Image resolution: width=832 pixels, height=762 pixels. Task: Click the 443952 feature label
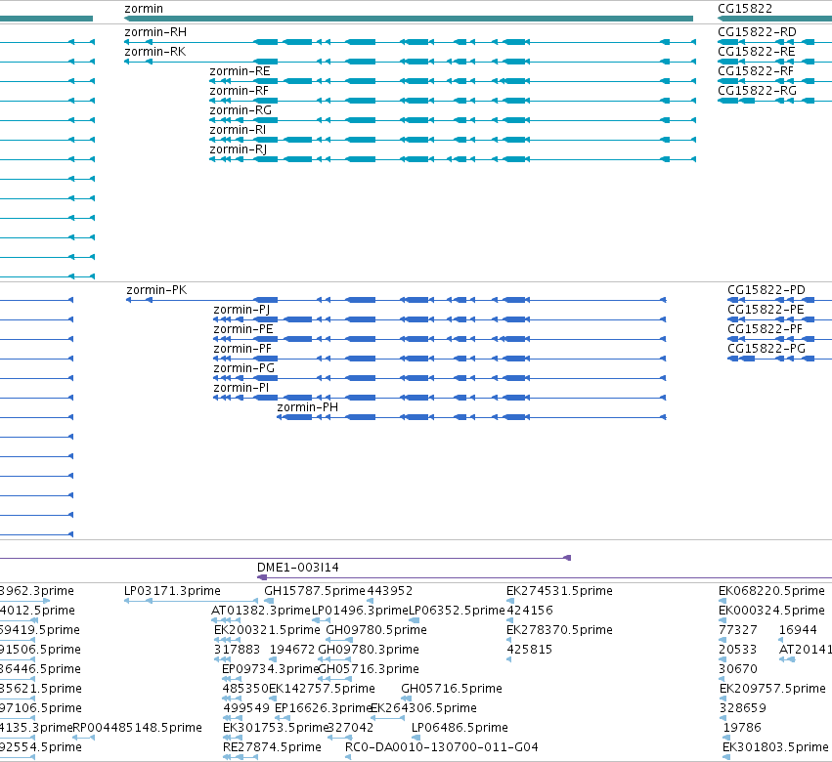tap(390, 591)
